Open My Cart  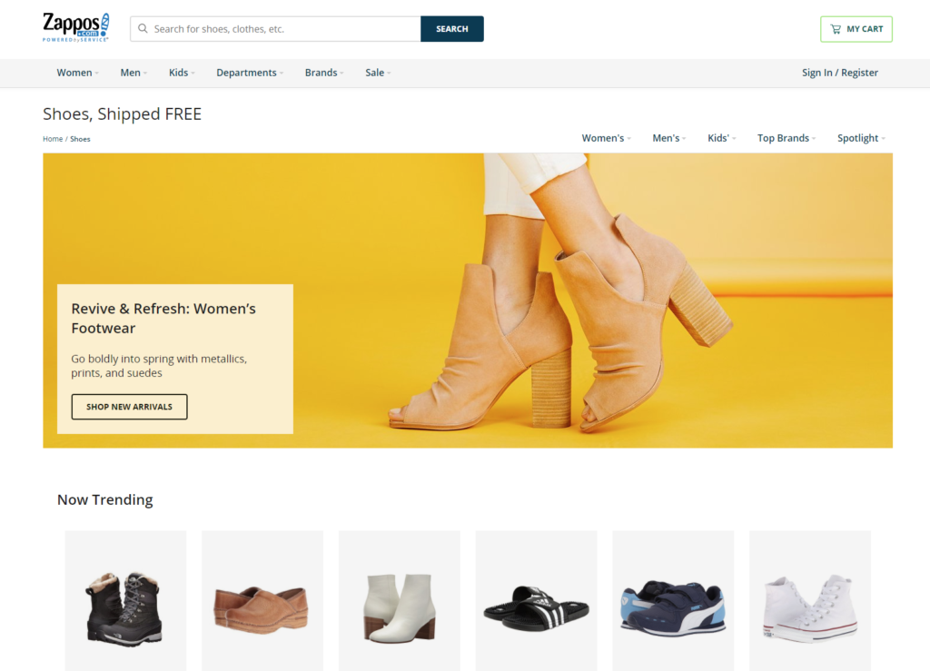tap(856, 29)
